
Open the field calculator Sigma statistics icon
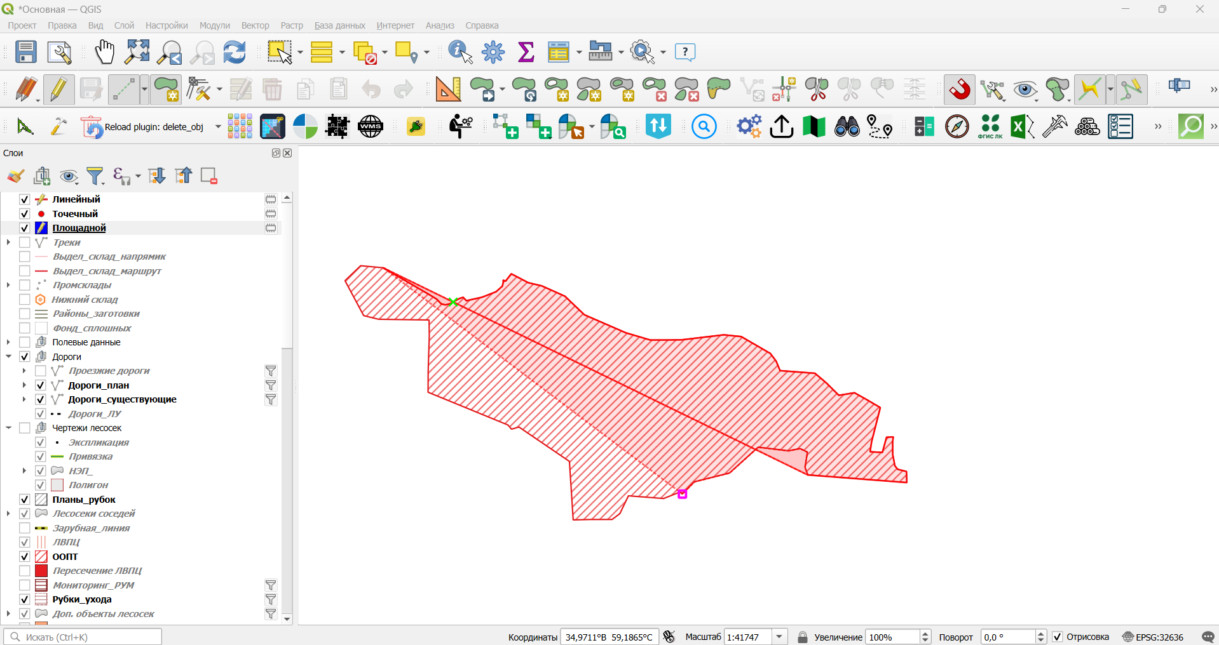pos(526,52)
